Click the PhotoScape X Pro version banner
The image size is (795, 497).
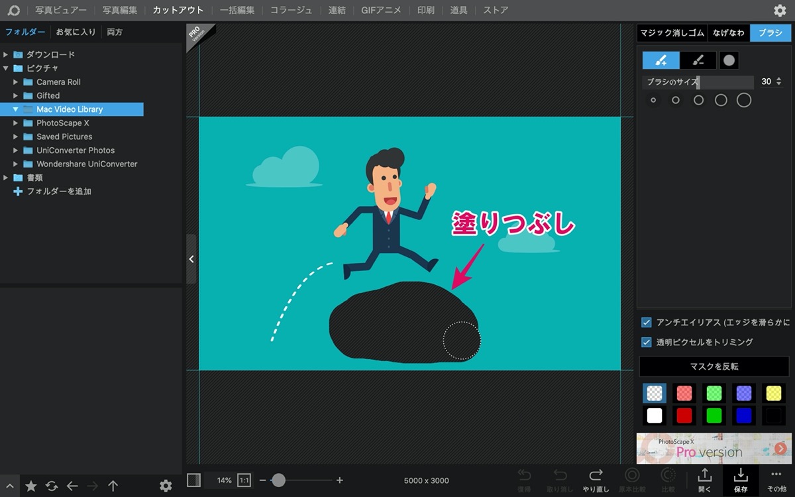pos(713,449)
